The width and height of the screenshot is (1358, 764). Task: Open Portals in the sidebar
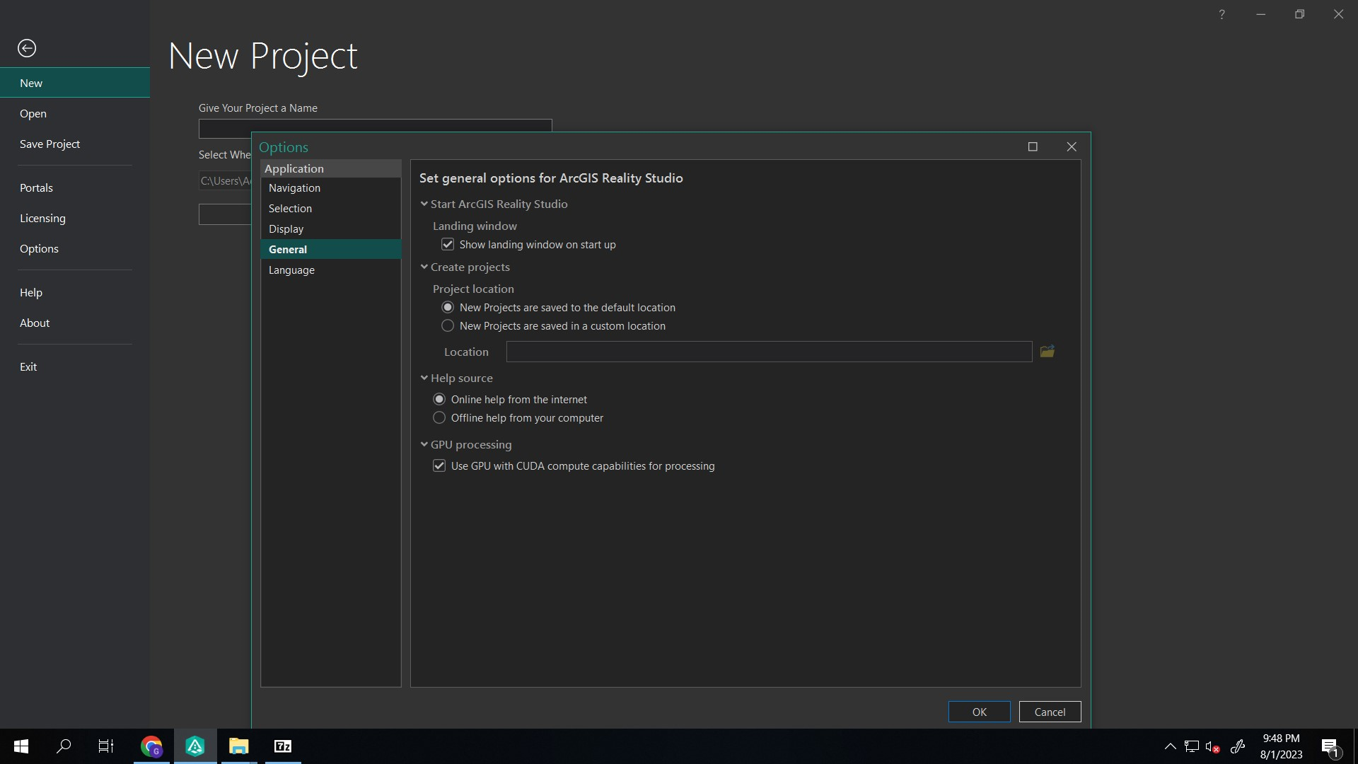pyautogui.click(x=75, y=187)
